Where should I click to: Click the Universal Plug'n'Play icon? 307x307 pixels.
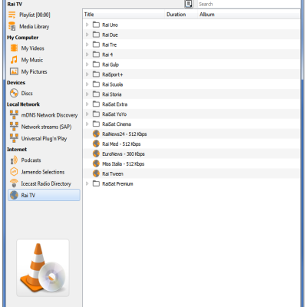pyautogui.click(x=14, y=138)
